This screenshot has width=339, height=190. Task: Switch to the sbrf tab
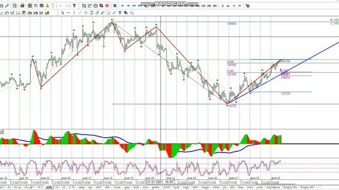click(99, 187)
